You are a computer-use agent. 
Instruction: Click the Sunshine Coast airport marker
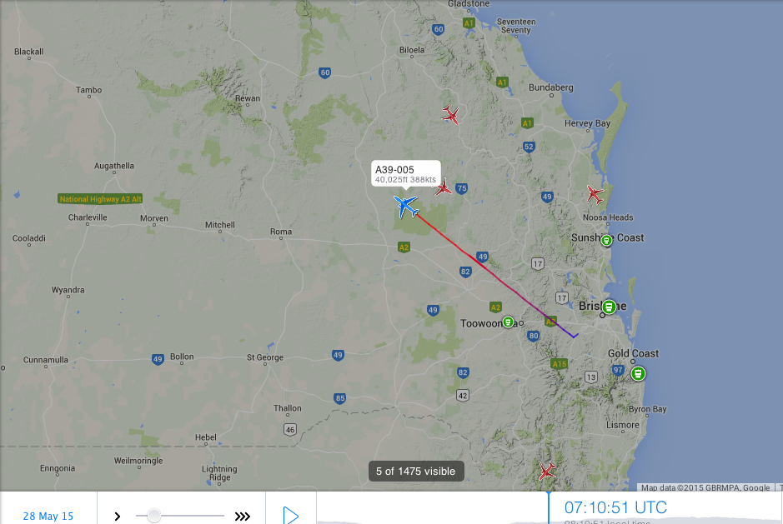click(x=606, y=241)
